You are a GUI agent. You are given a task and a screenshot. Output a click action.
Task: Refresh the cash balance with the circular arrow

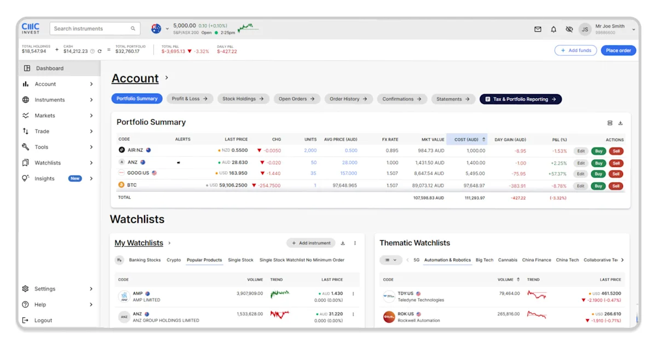pyautogui.click(x=99, y=50)
